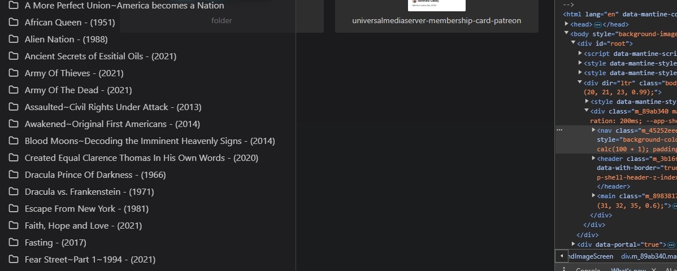Viewport: 677px width, 271px height.
Task: Click the folder icon beside Dracula vs. Frankenstein
Action: [14, 191]
